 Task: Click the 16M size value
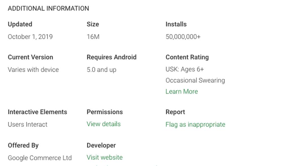click(93, 37)
